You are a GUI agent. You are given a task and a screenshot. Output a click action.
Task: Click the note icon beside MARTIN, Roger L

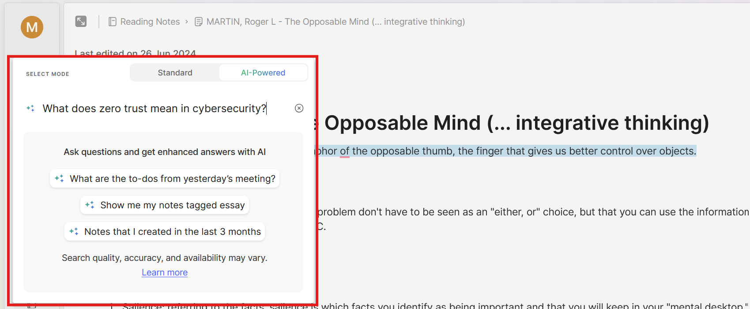[199, 22]
